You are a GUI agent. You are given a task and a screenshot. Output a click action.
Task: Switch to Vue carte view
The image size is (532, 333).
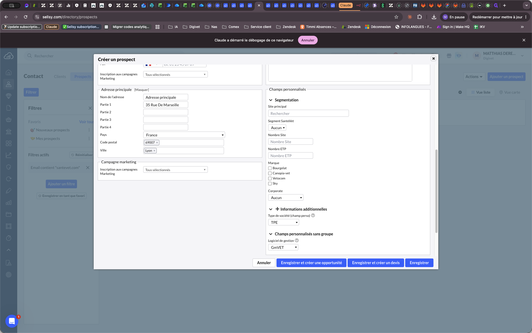coord(510,92)
